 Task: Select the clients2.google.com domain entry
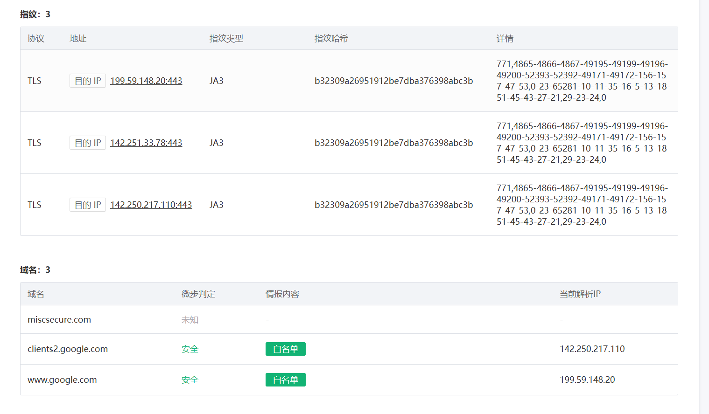pos(68,349)
